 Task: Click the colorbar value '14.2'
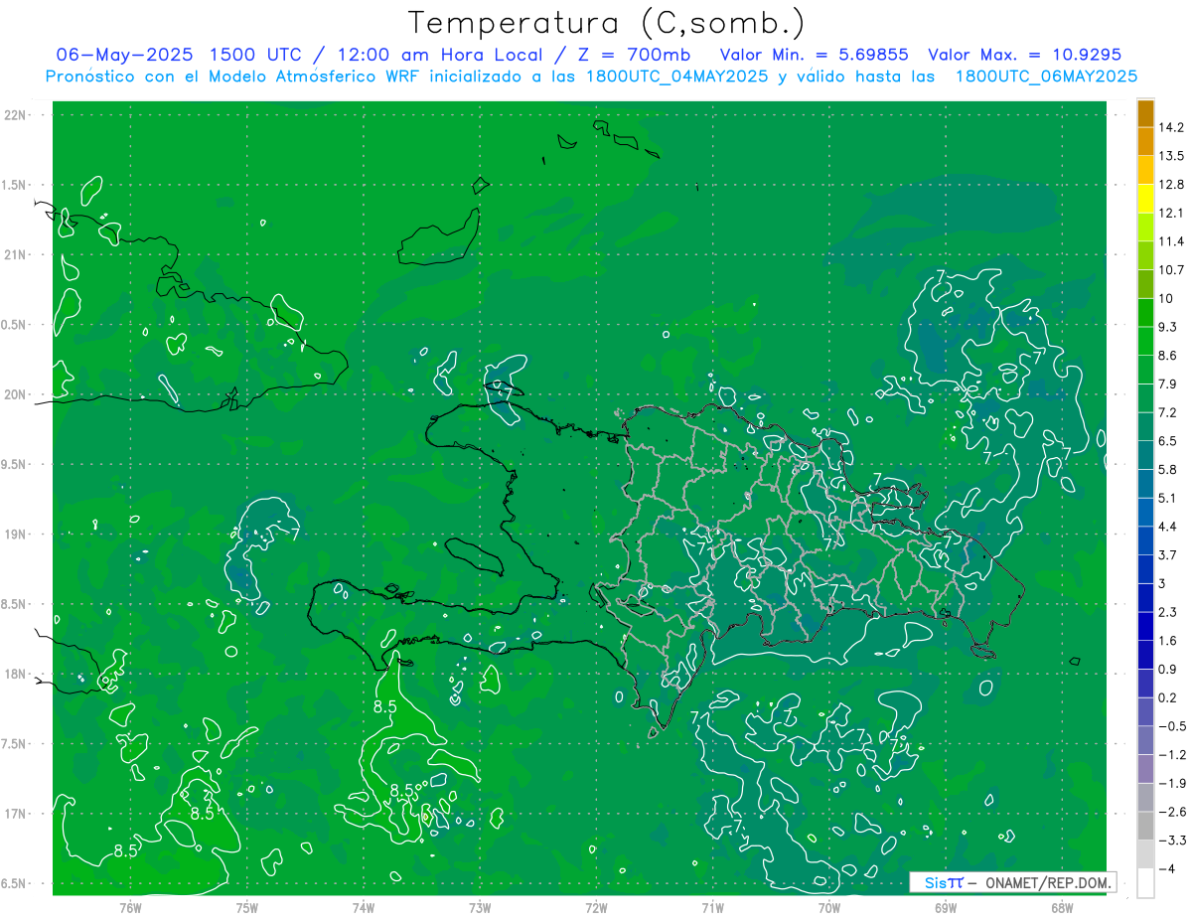(1171, 127)
